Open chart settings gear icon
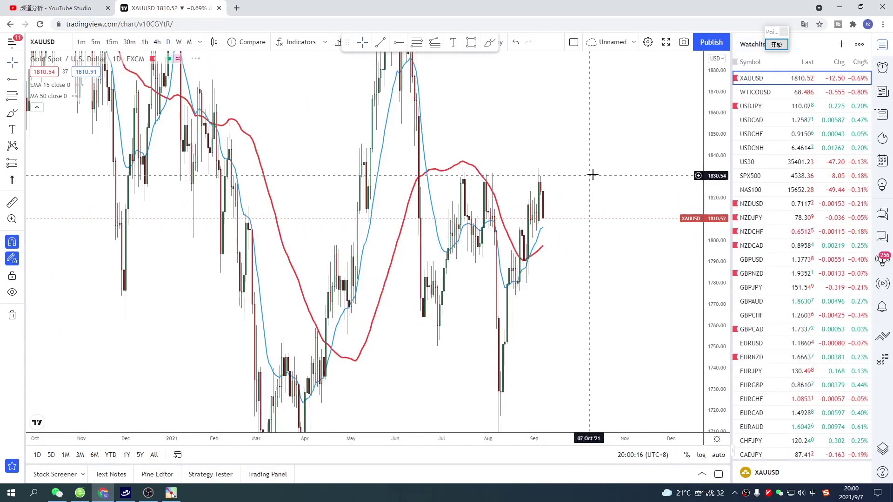Image resolution: width=893 pixels, height=502 pixels. (x=648, y=42)
